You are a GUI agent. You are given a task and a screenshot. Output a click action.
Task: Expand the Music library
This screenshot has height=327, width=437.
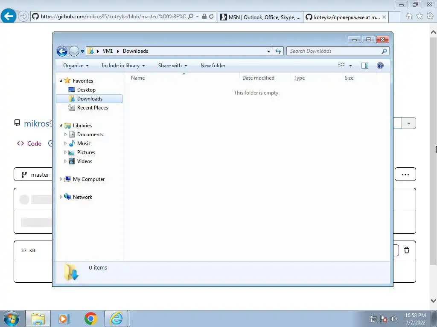coord(65,143)
